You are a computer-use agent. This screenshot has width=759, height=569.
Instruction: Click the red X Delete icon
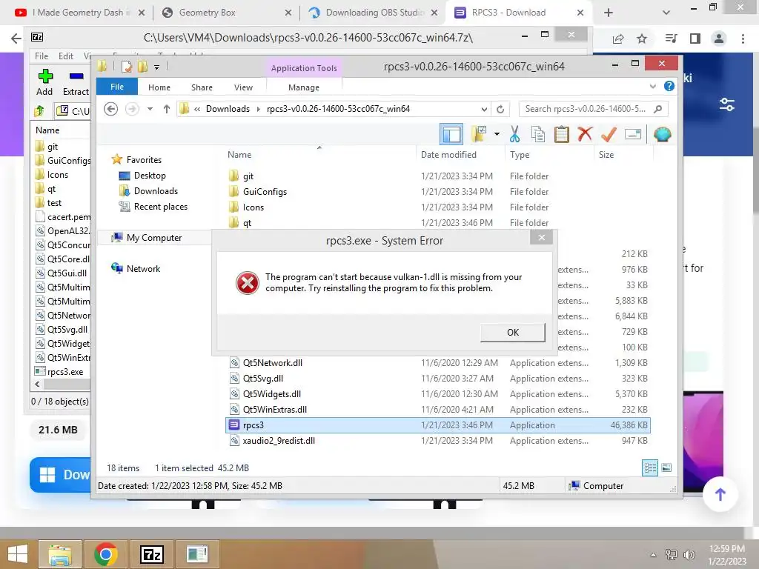point(585,134)
